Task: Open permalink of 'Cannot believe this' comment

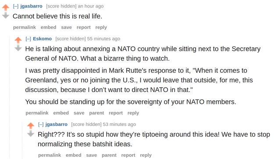Action: point(25,27)
